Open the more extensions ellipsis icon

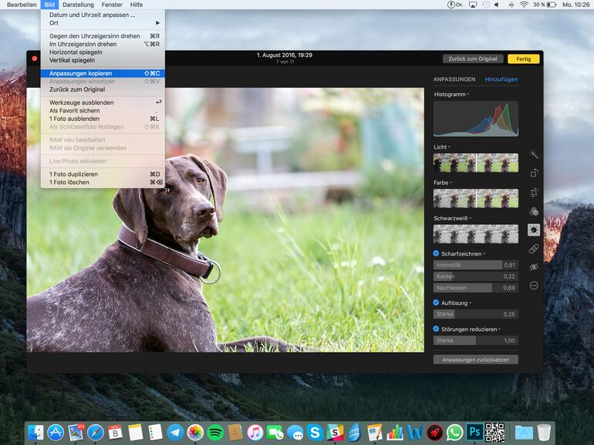pos(534,286)
